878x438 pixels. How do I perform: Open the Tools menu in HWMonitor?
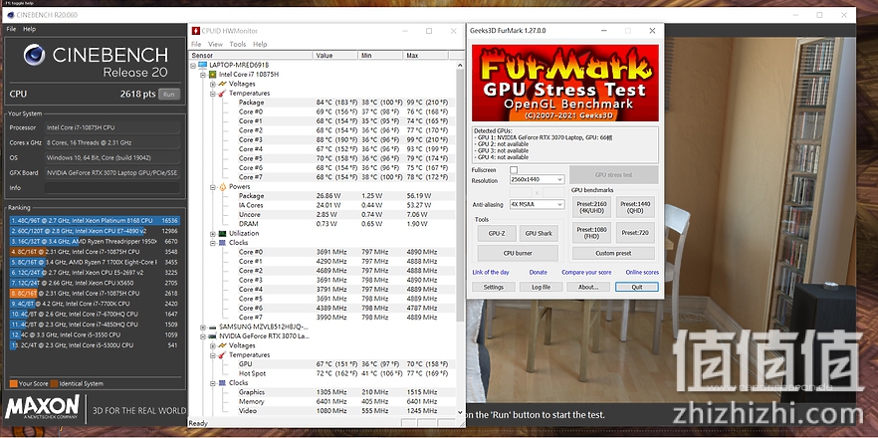pos(237,44)
